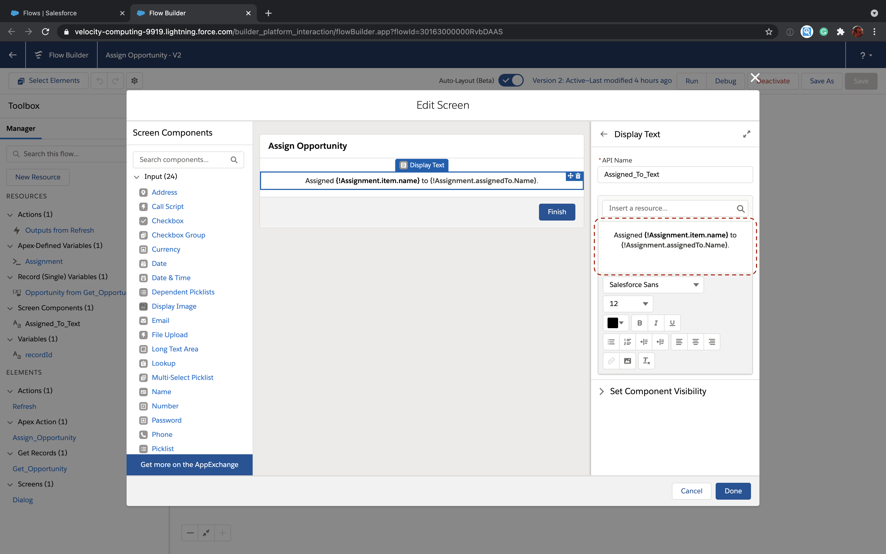This screenshot has width=886, height=554.
Task: Click the Insert a resource search field
Action: pos(670,208)
